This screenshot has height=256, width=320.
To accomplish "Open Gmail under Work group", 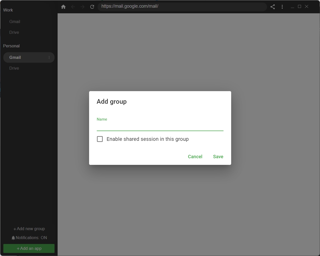I will (x=15, y=22).
